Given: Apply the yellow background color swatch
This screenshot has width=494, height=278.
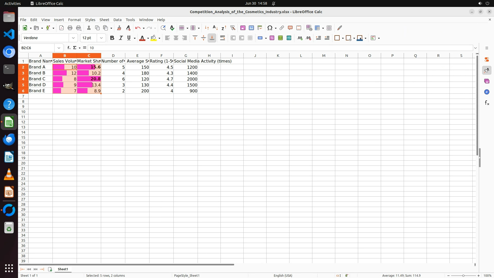Looking at the screenshot, I should 154,38.
